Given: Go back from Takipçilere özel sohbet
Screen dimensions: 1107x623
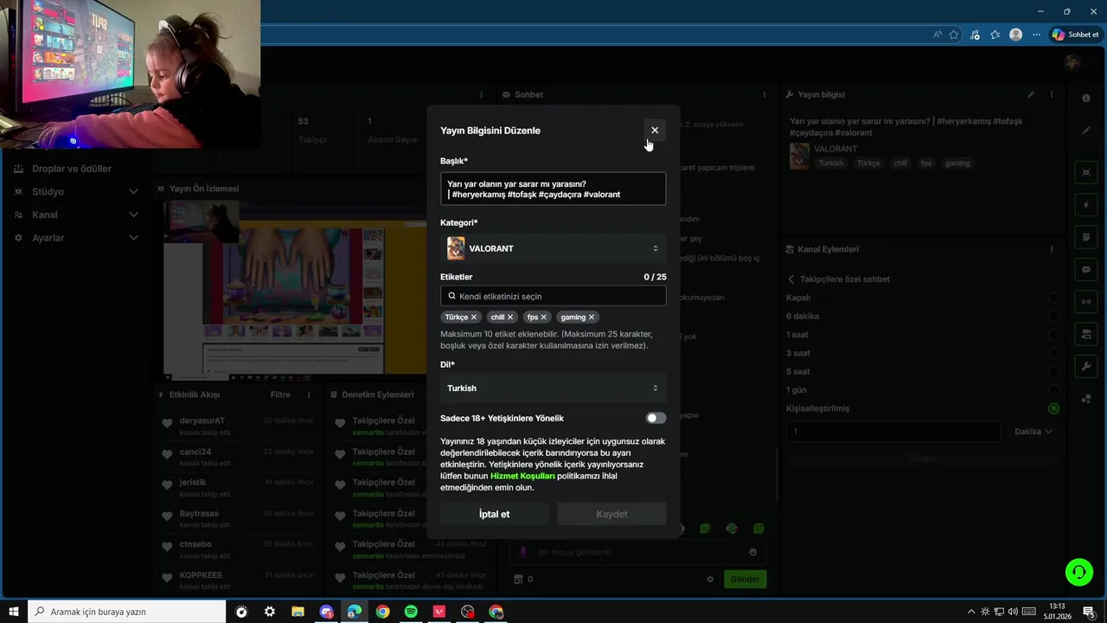Looking at the screenshot, I should [790, 279].
